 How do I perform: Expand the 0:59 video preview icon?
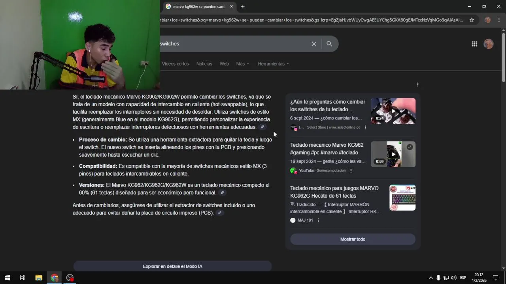(410, 147)
